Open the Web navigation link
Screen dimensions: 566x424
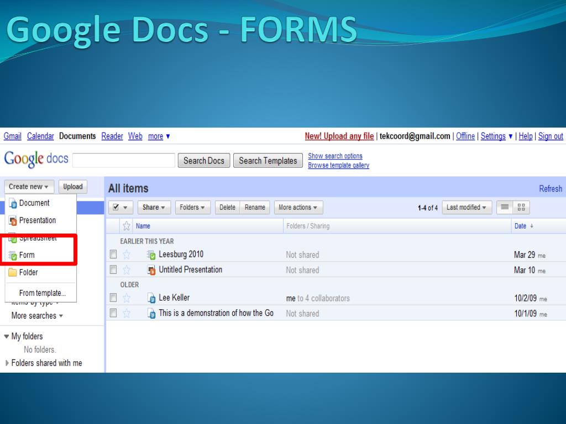coord(135,136)
